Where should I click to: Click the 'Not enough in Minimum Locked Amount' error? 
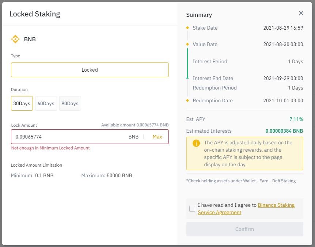pos(50,148)
